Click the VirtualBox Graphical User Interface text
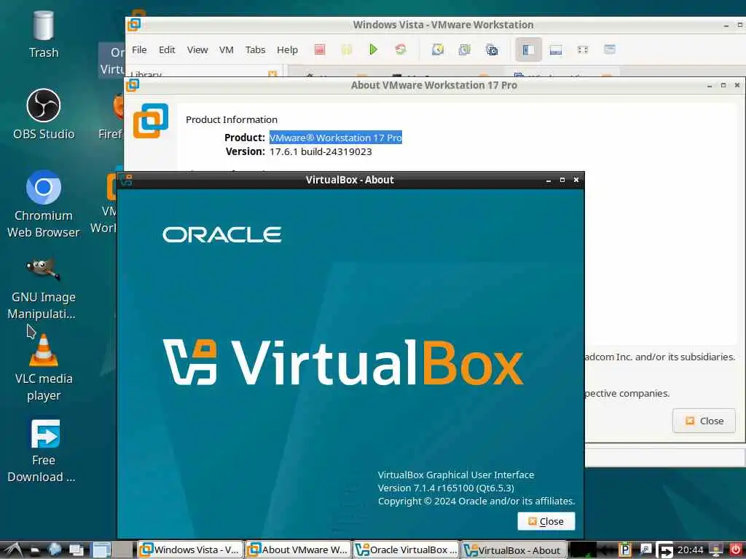The height and width of the screenshot is (559, 746). (456, 475)
